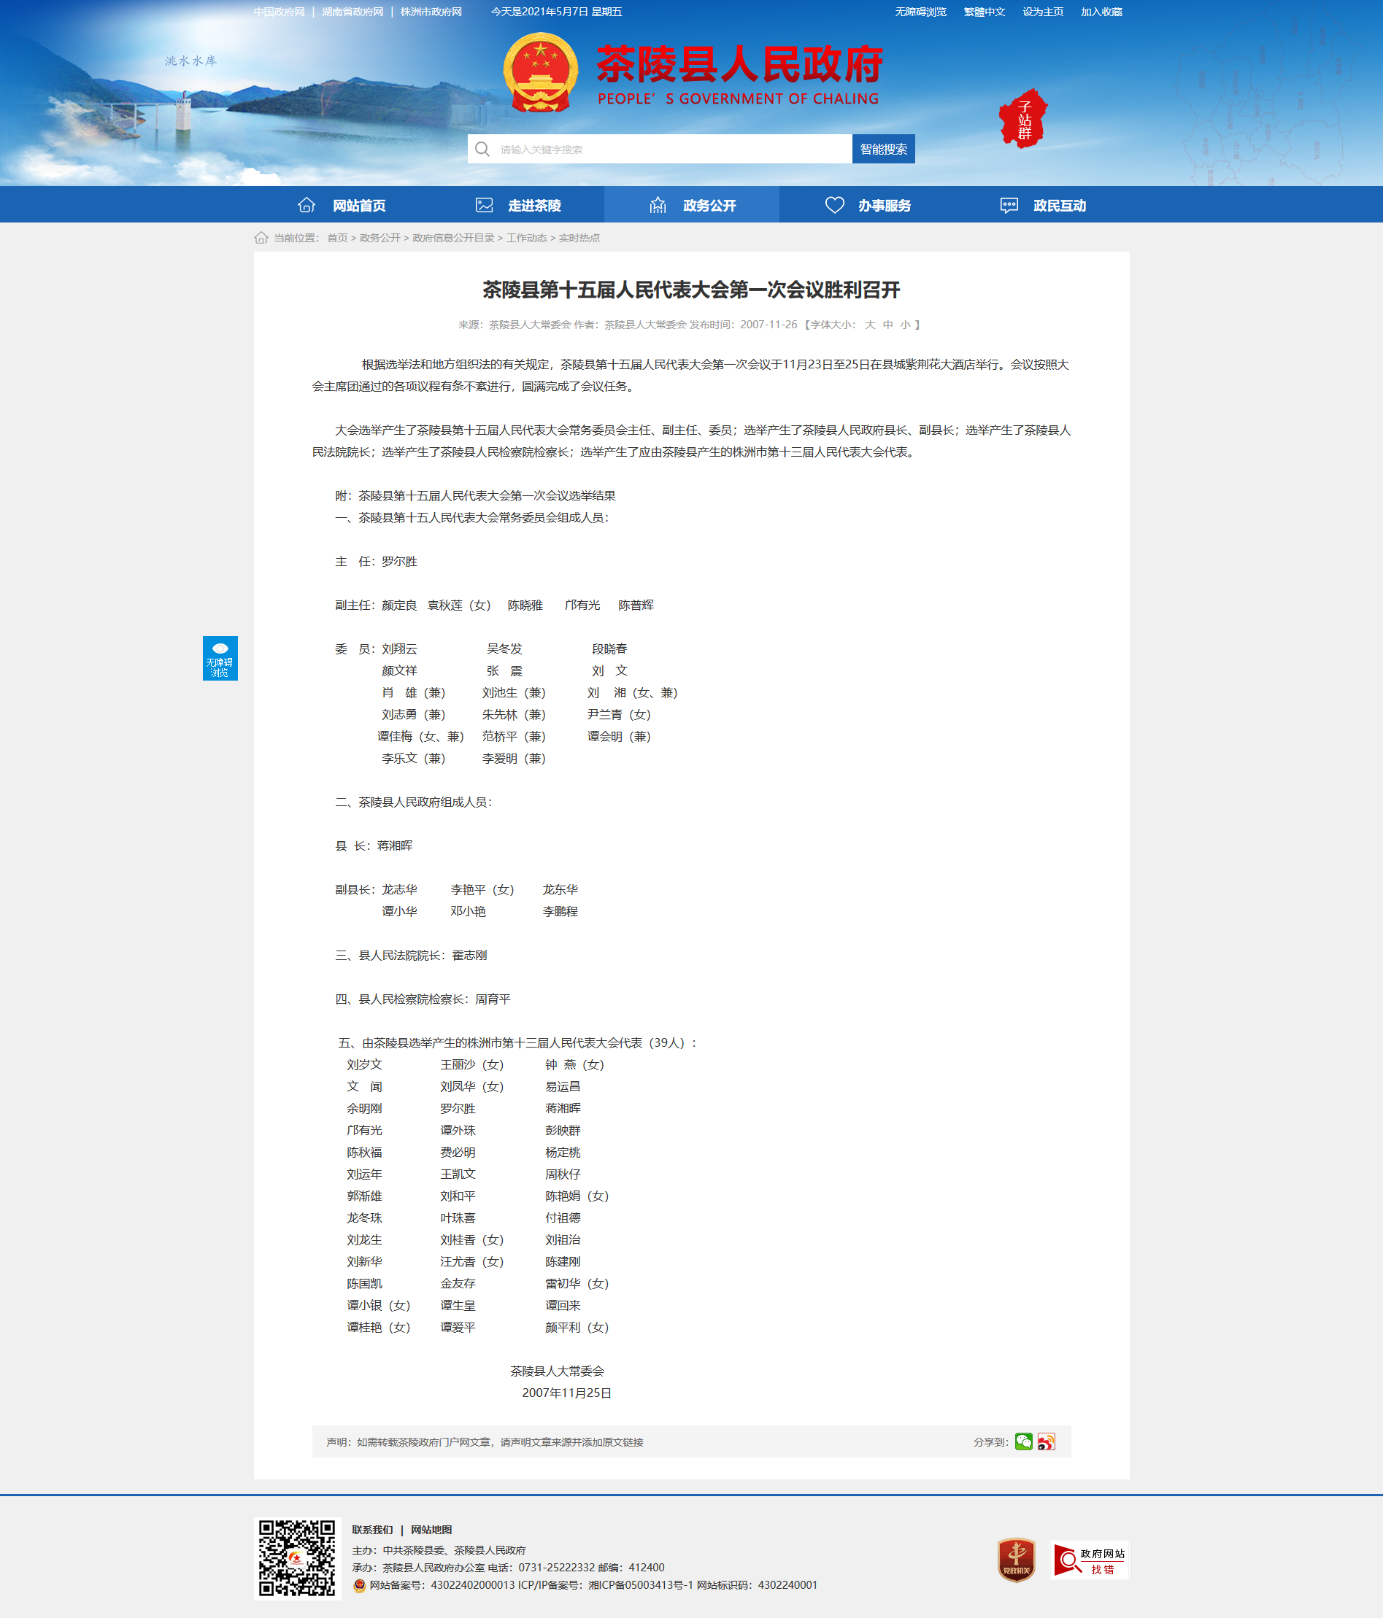
Task: Select small font size 小
Action: pyautogui.click(x=905, y=325)
